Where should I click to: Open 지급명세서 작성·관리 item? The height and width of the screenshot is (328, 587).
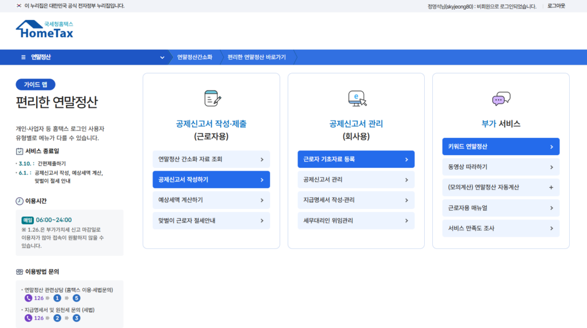coord(355,200)
